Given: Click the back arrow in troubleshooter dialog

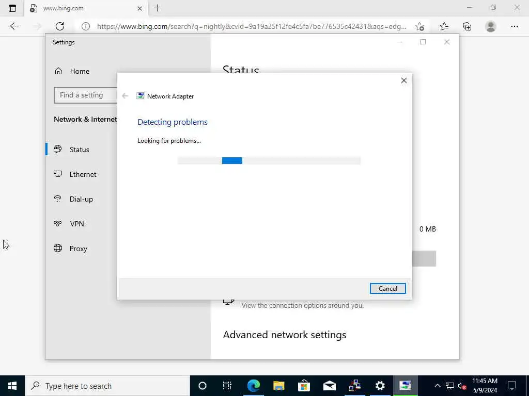Looking at the screenshot, I should (125, 96).
